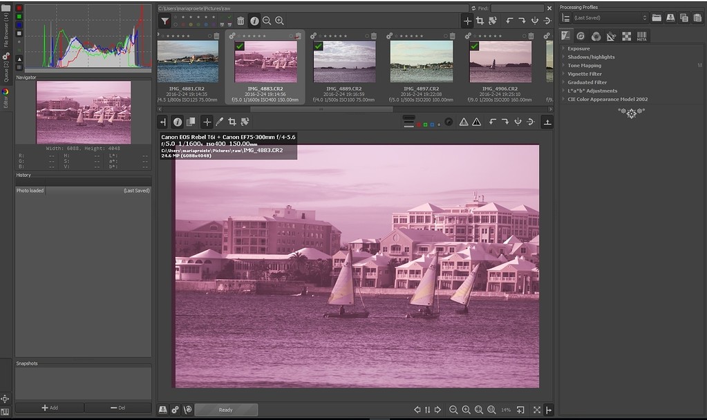Click the Del snapshot button
This screenshot has height=420, width=707.
pos(117,408)
